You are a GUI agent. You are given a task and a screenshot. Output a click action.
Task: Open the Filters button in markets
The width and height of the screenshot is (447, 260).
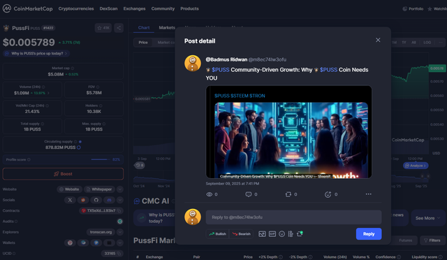432,240
